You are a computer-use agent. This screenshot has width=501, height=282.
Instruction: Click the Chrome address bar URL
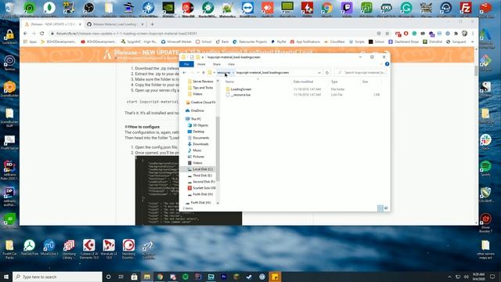127,33
